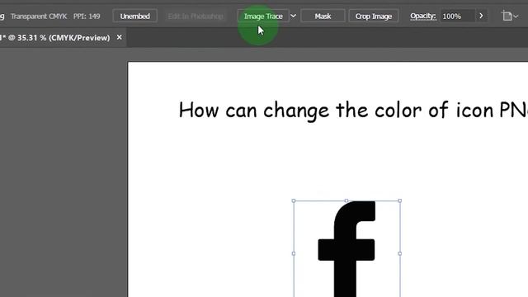This screenshot has height=297, width=528.
Task: Click the right-middle selection handle of the icon
Action: 399,253
